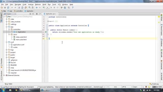Select the Application.java editor tab

[x=50, y=14]
